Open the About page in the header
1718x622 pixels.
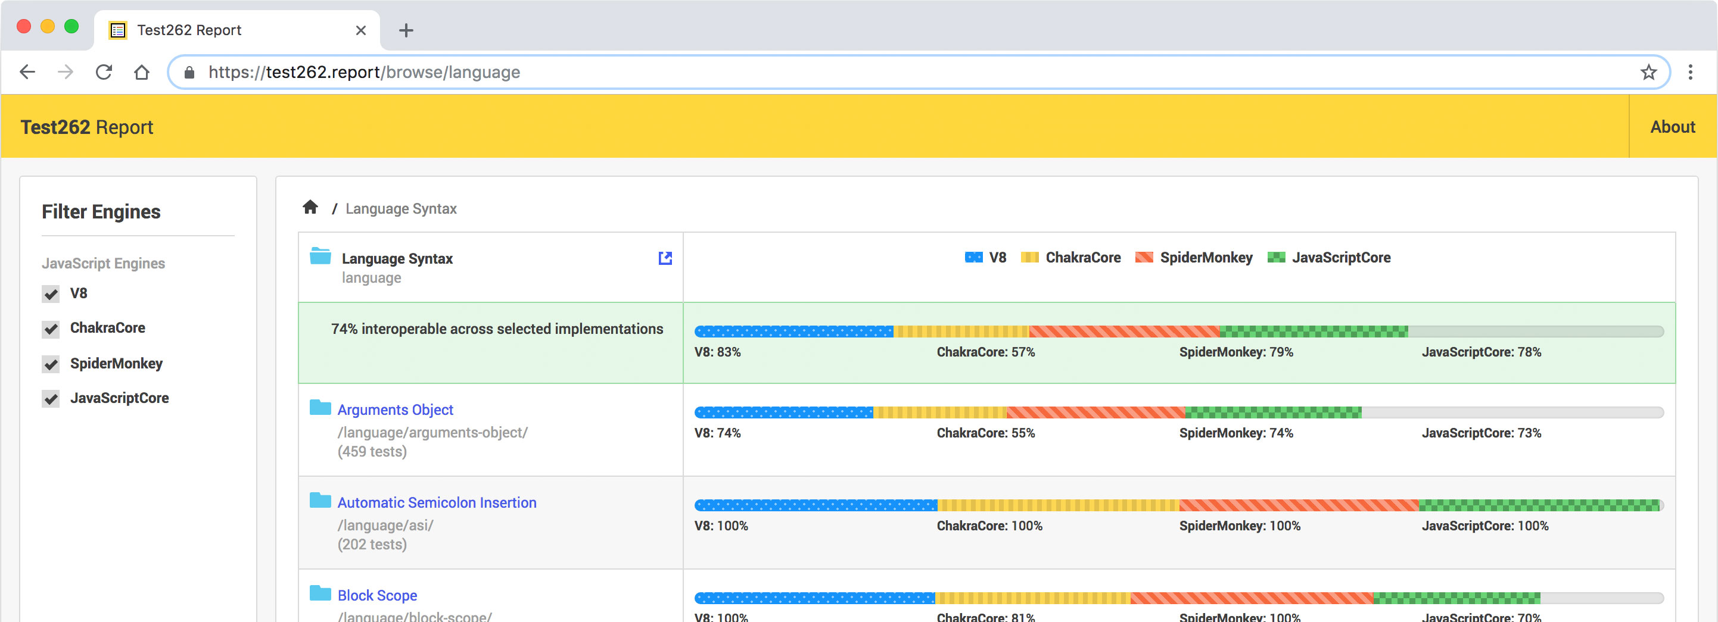click(1672, 127)
